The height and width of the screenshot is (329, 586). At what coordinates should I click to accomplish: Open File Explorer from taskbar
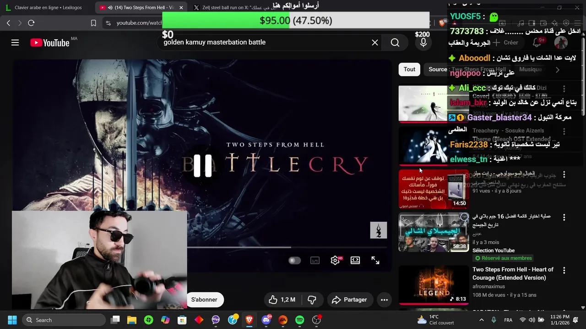click(132, 320)
